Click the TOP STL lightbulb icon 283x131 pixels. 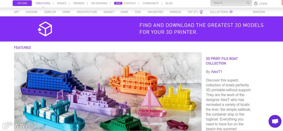tap(201, 12)
